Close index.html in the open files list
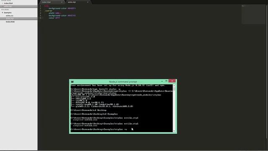Screen dimensions: 268x151 coord(3,3)
